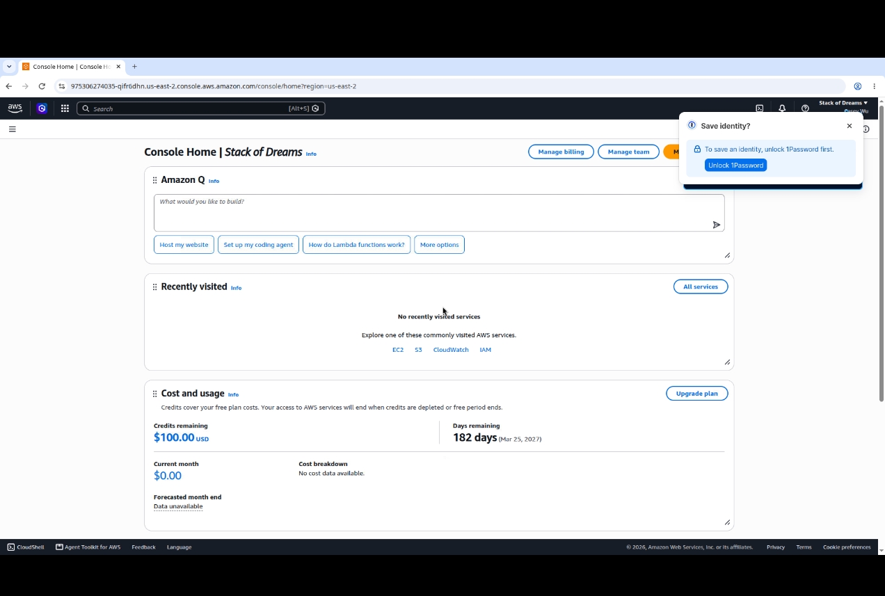Click Manage team button

pos(628,152)
